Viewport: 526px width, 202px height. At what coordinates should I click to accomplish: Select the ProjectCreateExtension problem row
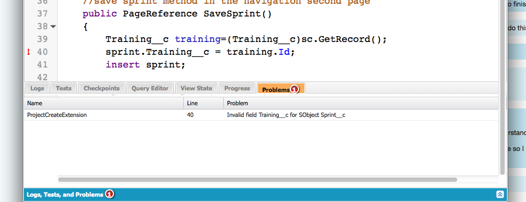pyautogui.click(x=261, y=115)
